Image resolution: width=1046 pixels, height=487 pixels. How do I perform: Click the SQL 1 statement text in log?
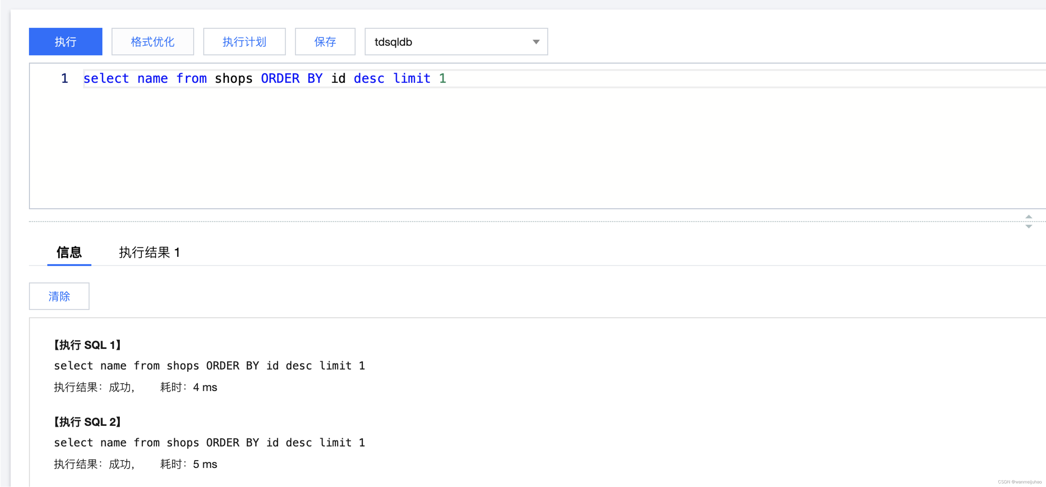tap(209, 366)
